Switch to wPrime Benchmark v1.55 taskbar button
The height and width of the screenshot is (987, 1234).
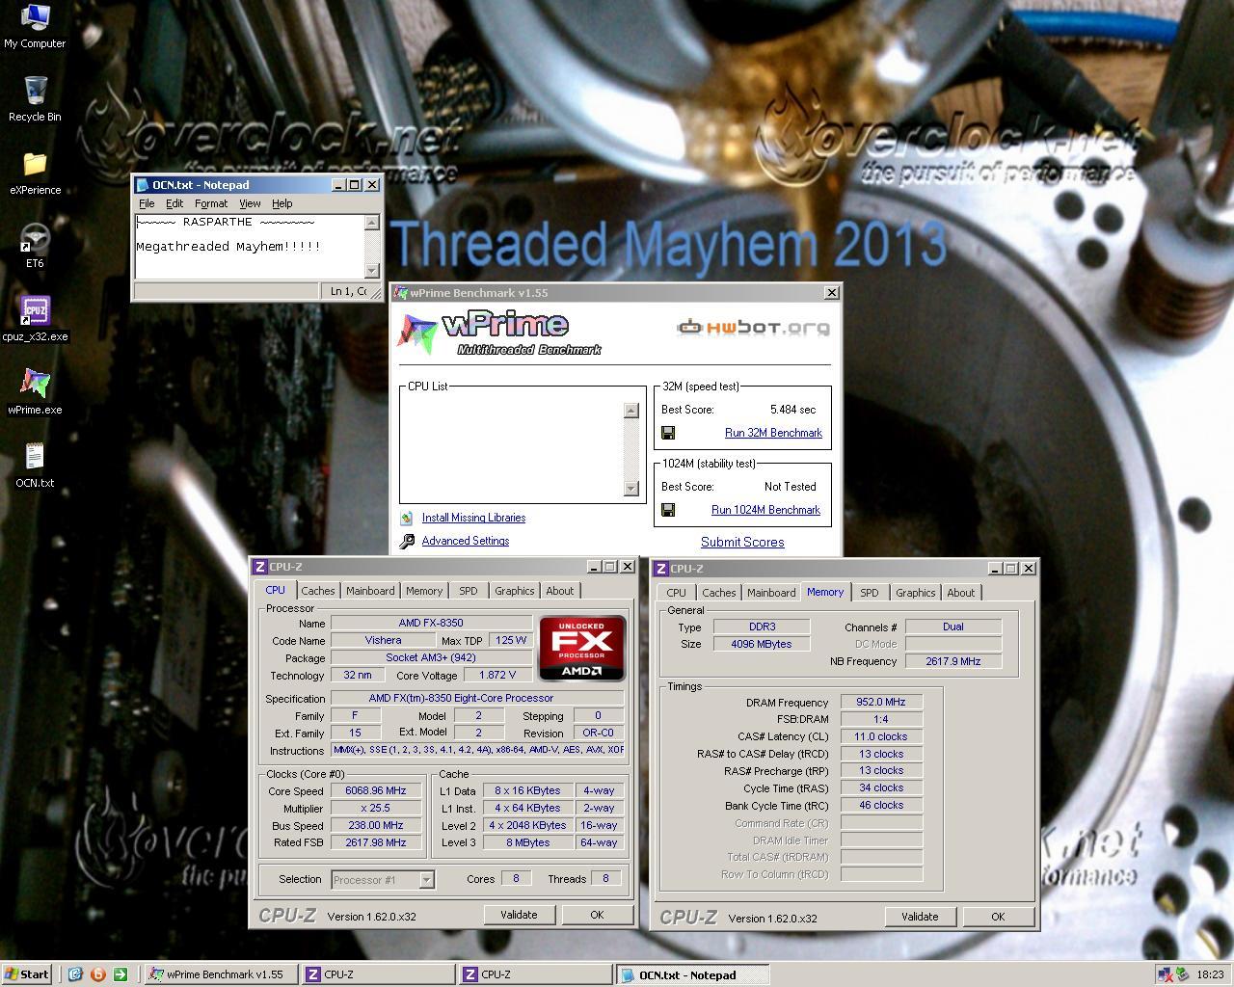coord(220,974)
